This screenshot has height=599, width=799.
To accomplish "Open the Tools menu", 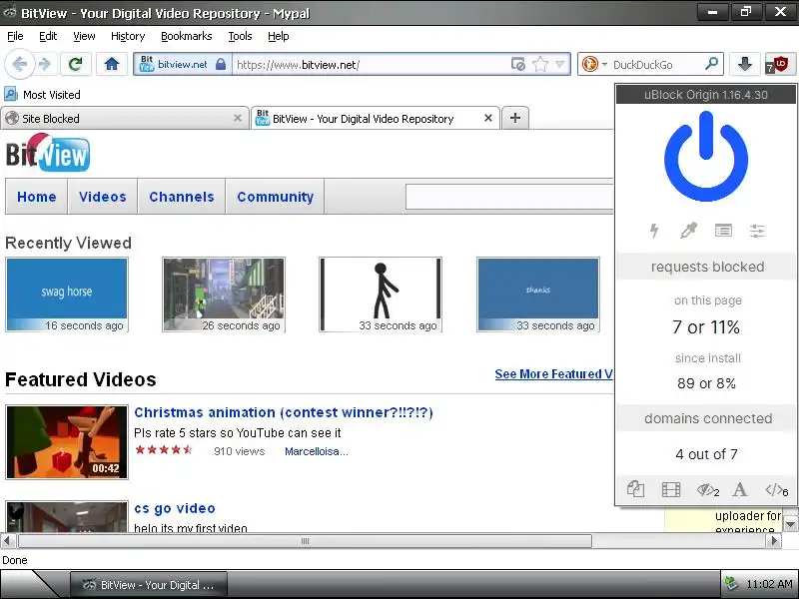I will click(x=240, y=36).
